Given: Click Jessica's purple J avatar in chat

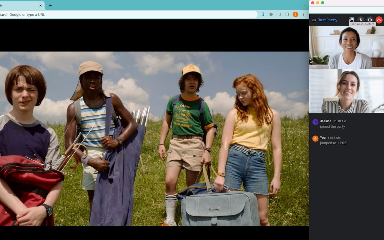Looking at the screenshot, I should (315, 122).
